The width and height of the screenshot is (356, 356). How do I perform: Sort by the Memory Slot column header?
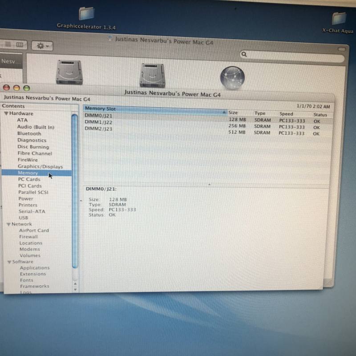pos(155,110)
